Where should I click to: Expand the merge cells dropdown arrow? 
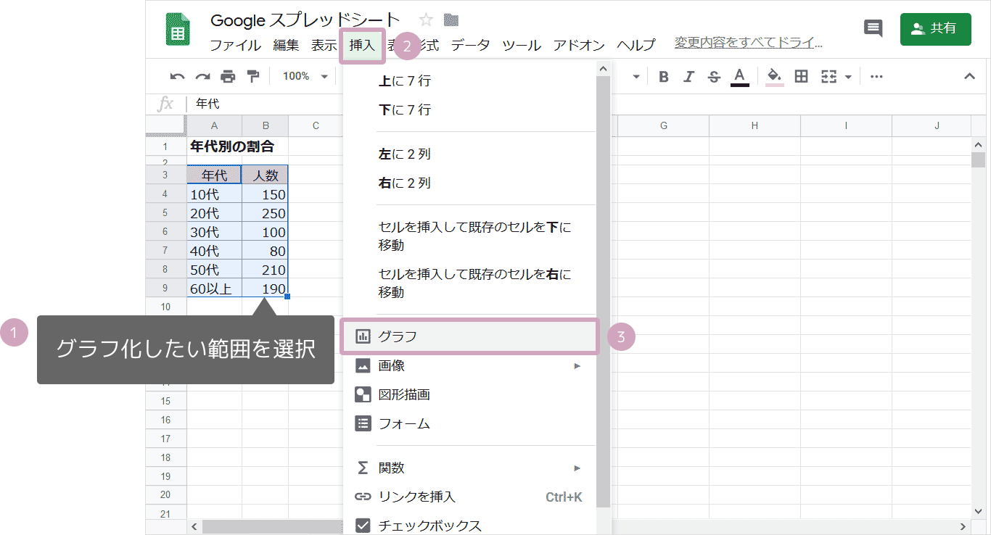click(847, 77)
